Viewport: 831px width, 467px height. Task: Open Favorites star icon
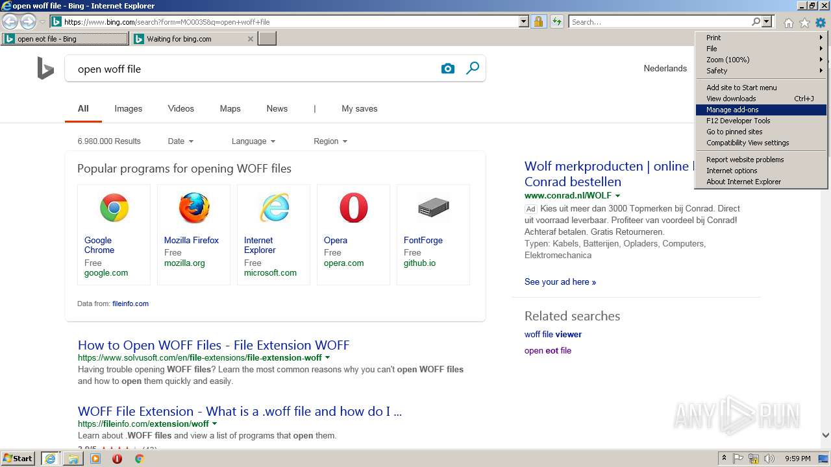coord(804,23)
